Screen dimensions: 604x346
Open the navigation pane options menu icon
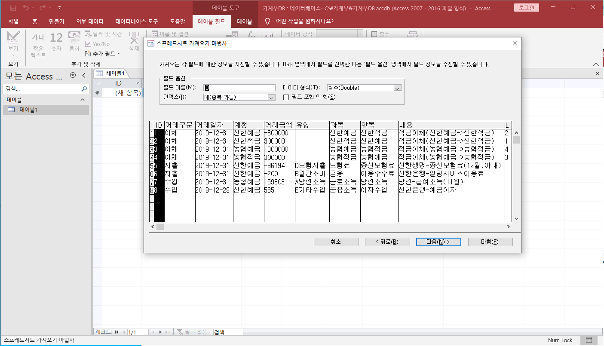73,75
